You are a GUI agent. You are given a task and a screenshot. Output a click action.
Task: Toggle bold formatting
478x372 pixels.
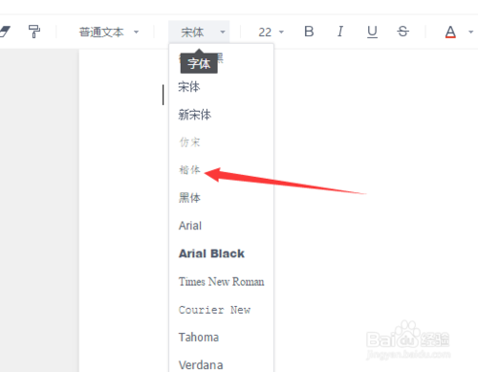point(309,32)
